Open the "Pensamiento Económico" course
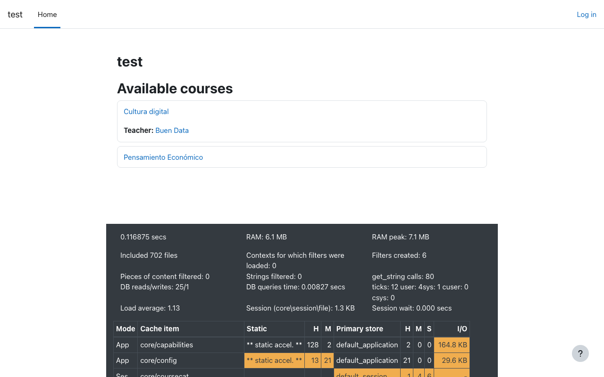 [163, 157]
